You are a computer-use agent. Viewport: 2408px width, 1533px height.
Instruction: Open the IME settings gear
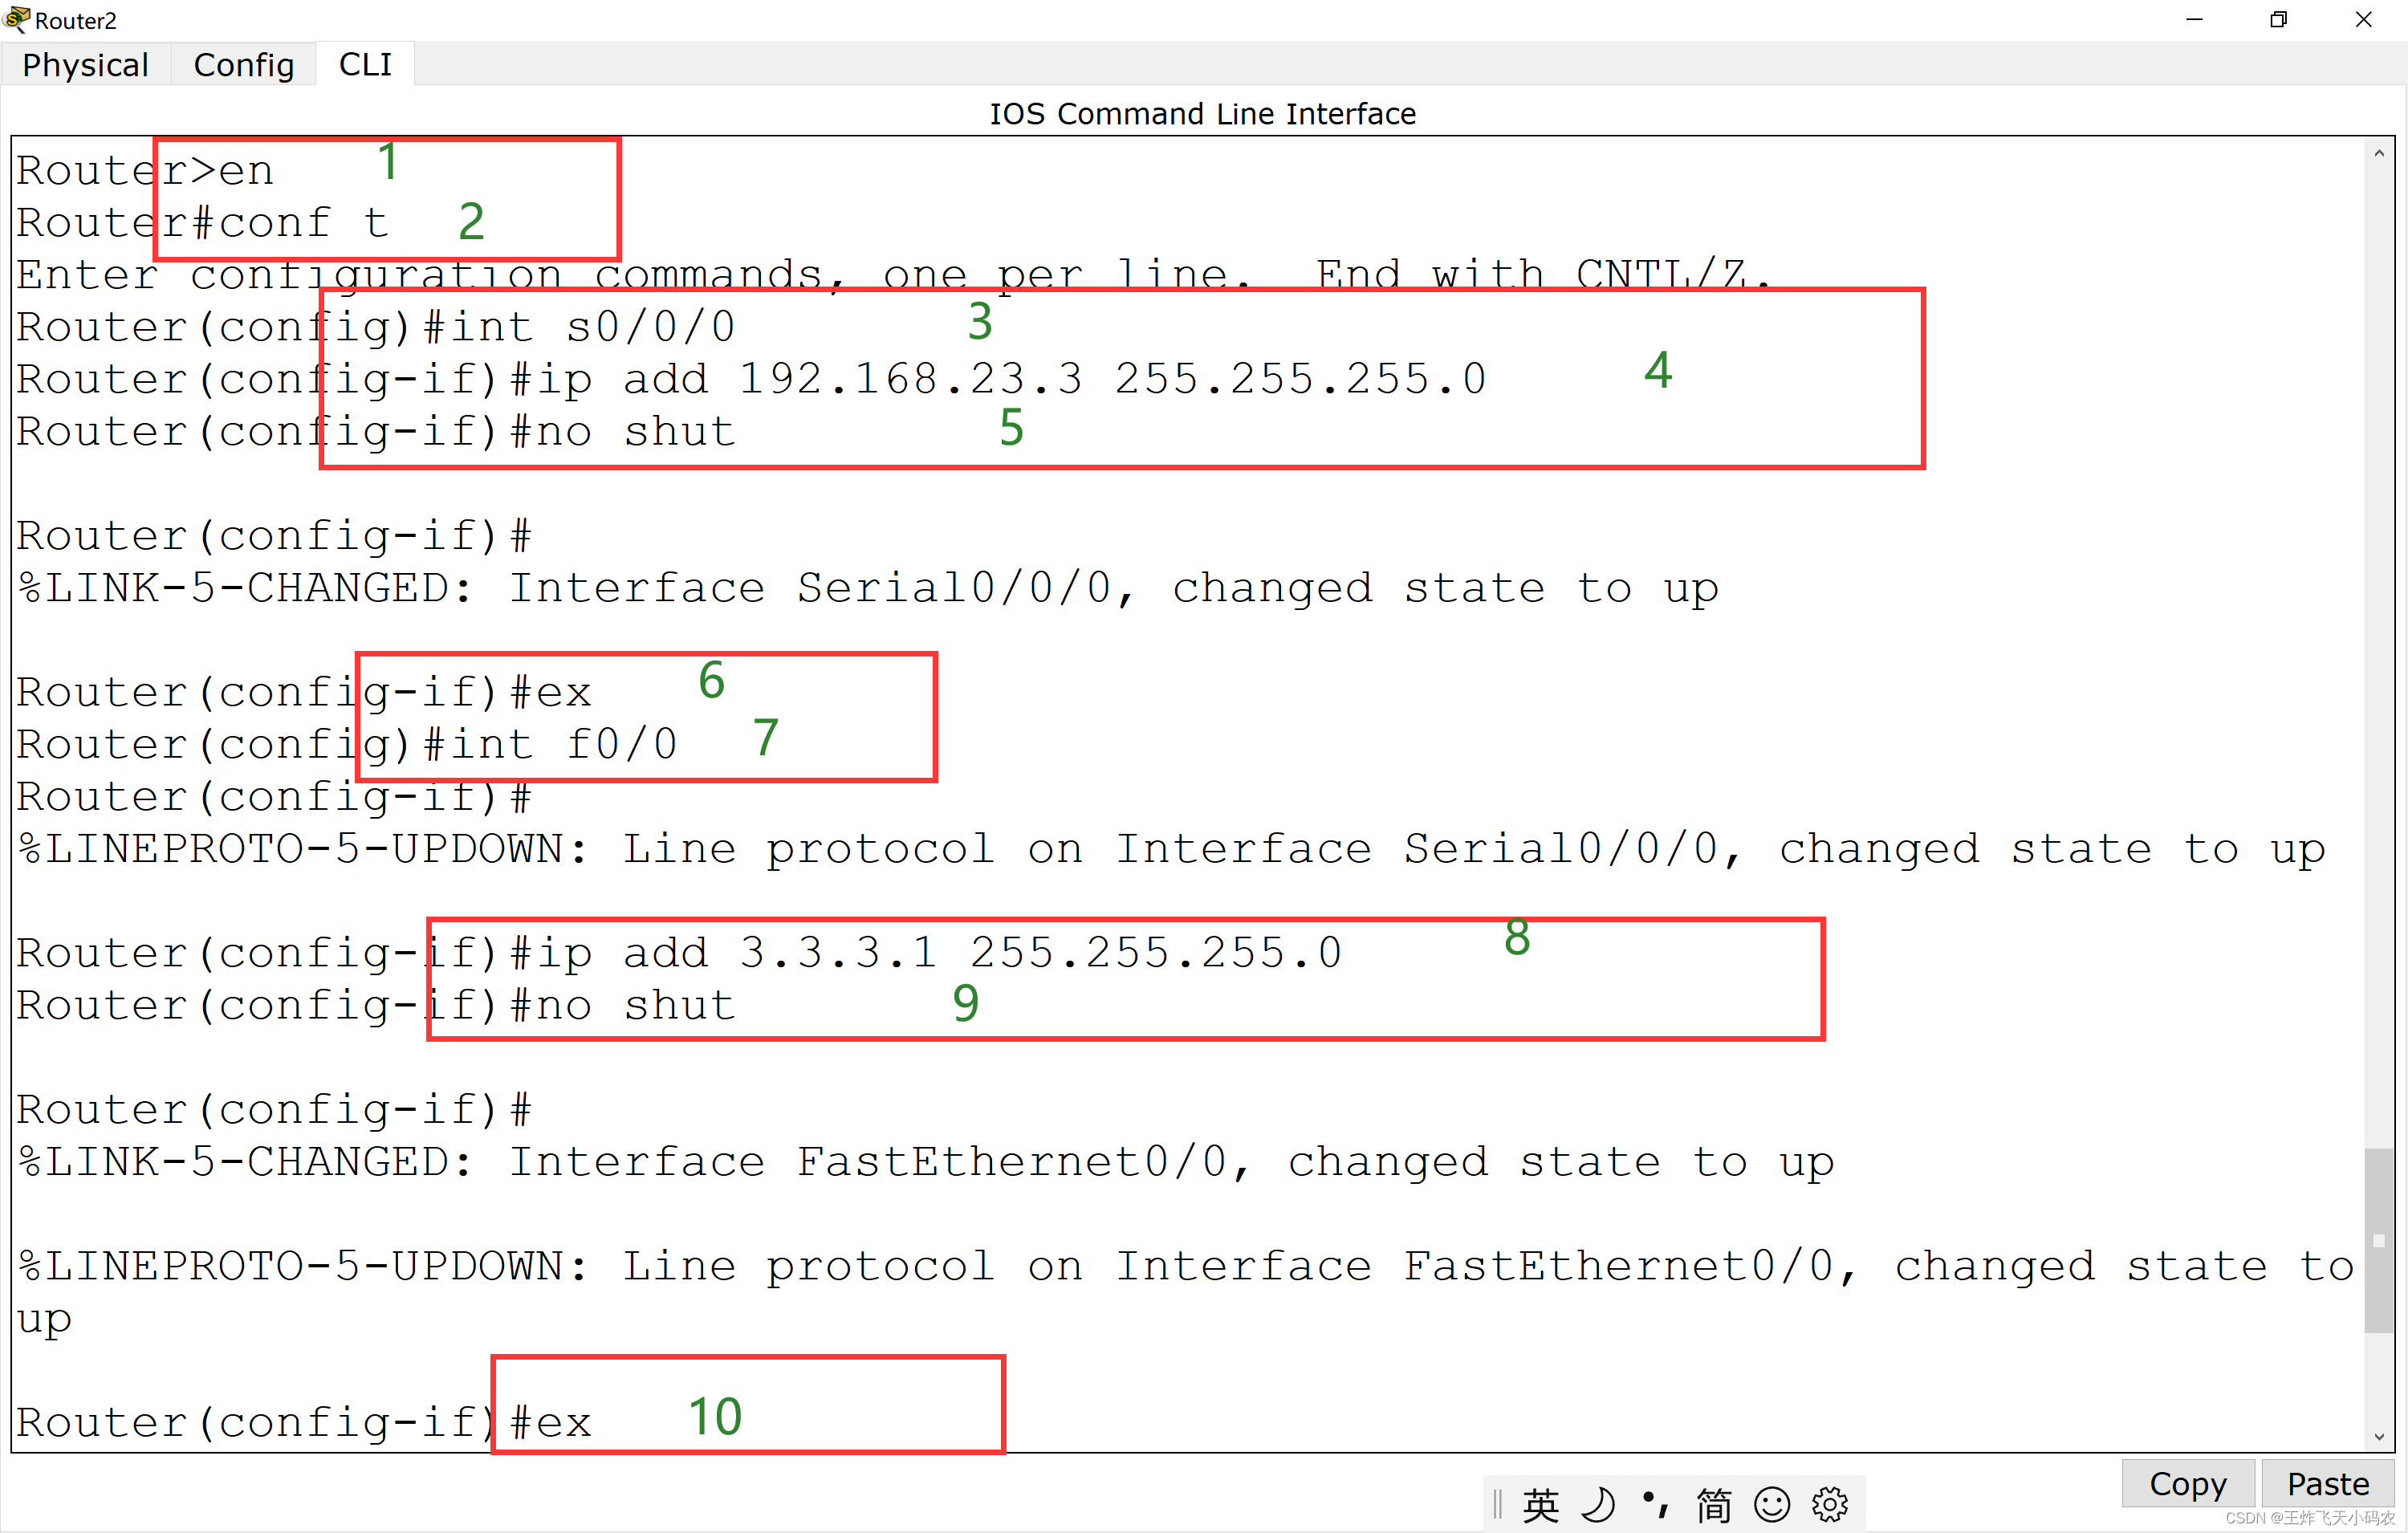(1830, 1505)
